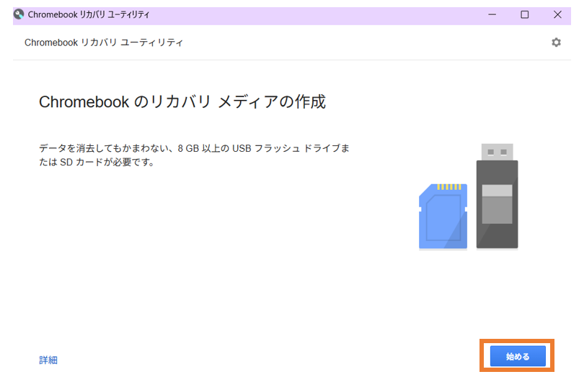This screenshot has width=579, height=382.
Task: Click the Recovery Utility app icon in title bar
Action: 19,14
